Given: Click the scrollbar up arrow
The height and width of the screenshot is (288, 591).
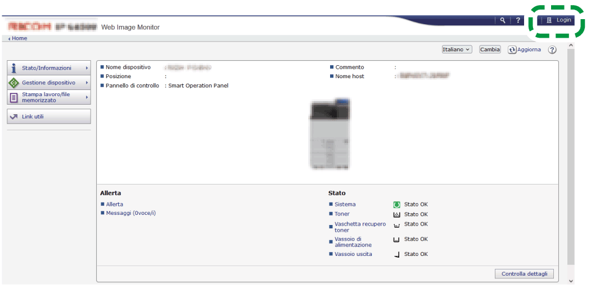Looking at the screenshot, I should 571,45.
